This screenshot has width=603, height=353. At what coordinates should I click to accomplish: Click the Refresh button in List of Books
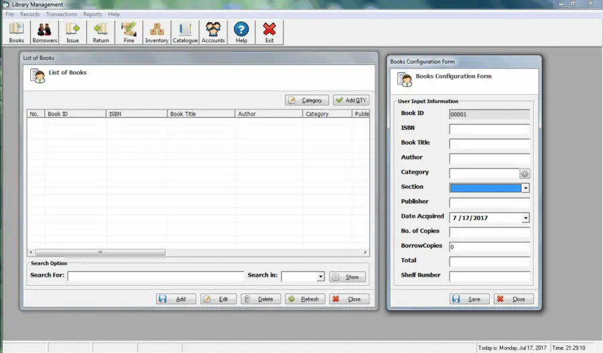(x=305, y=299)
